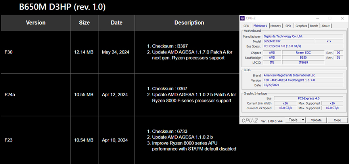Click the Current Link Speed 16.0 GT/s value
The width and height of the screenshot is (349, 164).
pyautogui.click(x=285, y=108)
